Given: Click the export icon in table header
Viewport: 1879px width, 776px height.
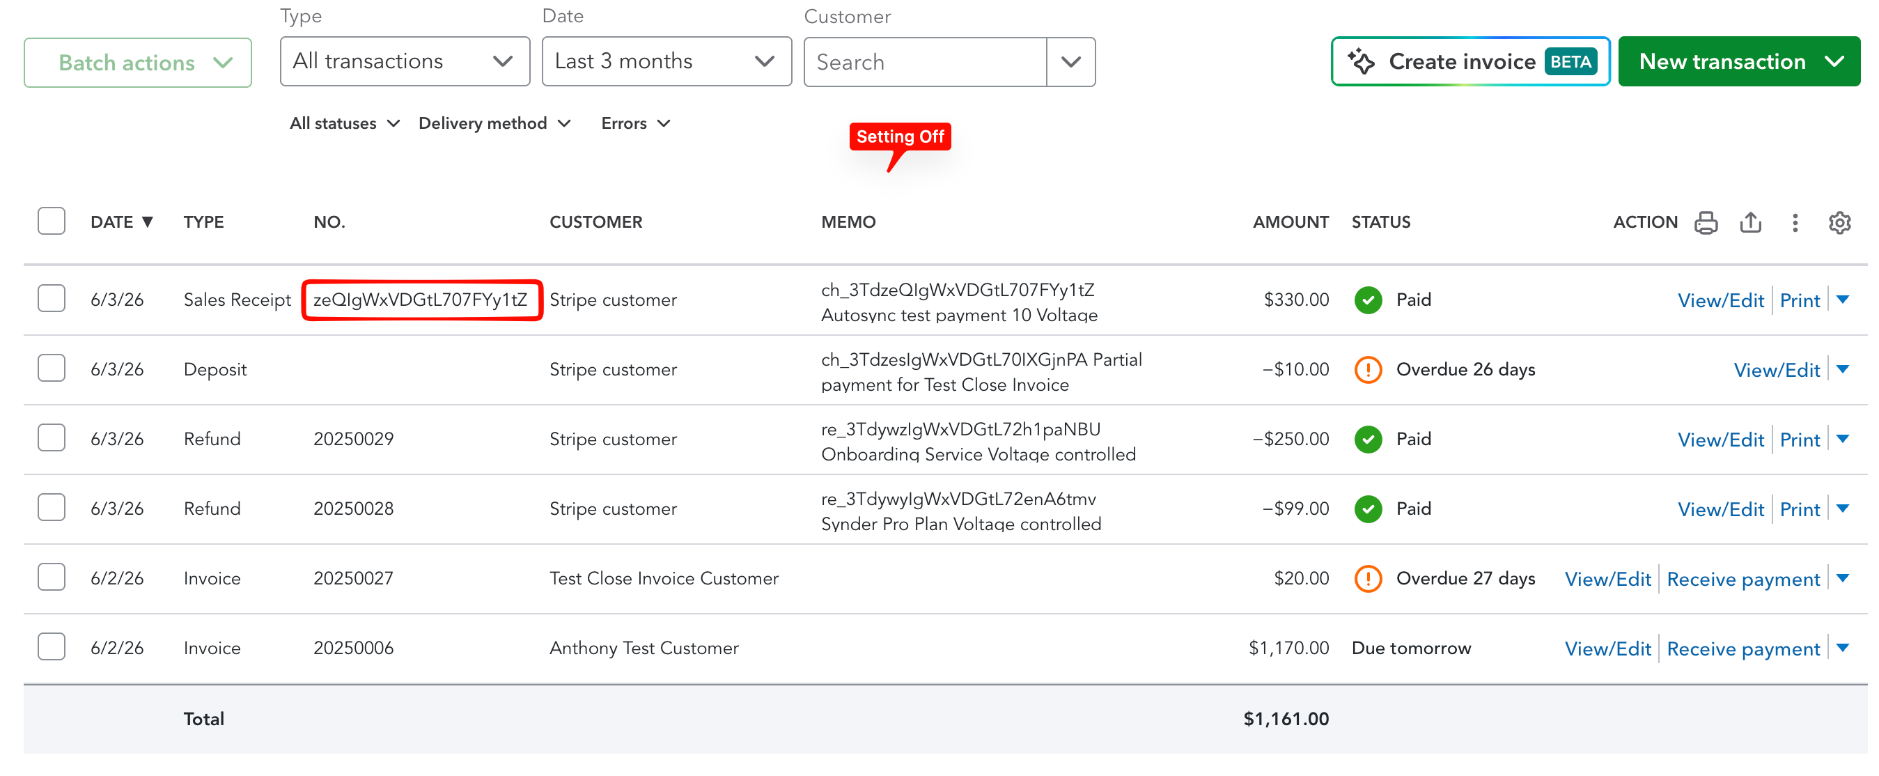Looking at the screenshot, I should point(1751,222).
